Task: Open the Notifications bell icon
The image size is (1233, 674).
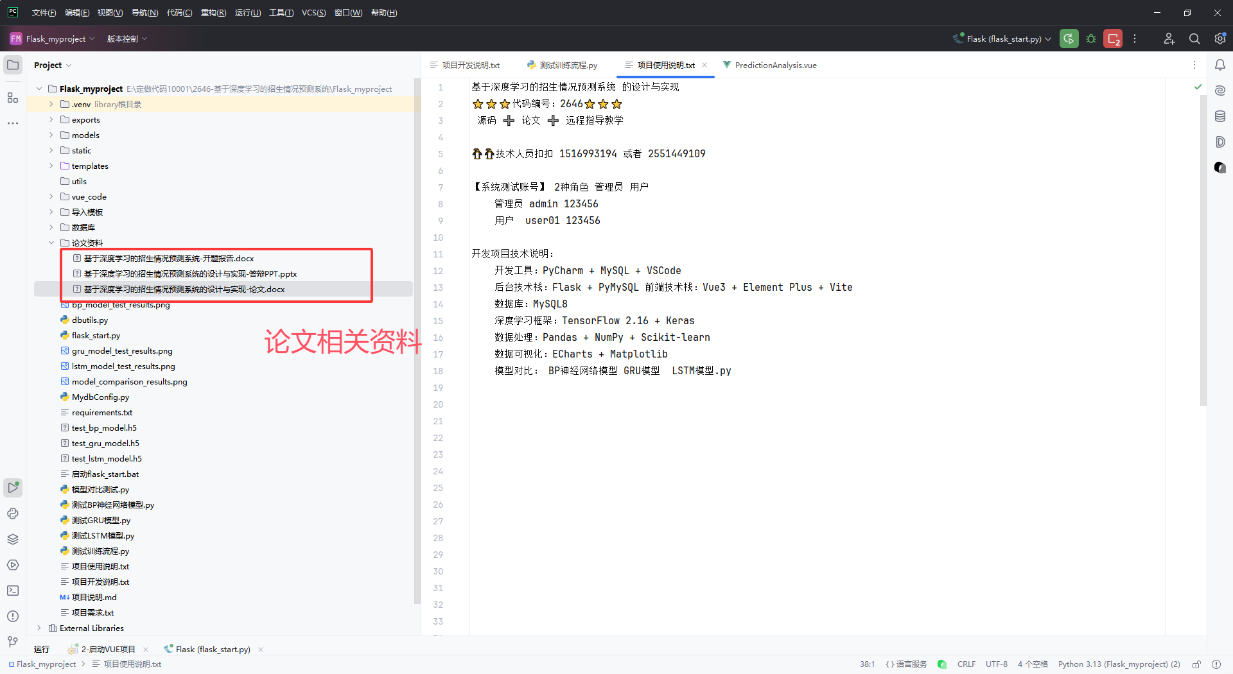Action: point(1220,65)
